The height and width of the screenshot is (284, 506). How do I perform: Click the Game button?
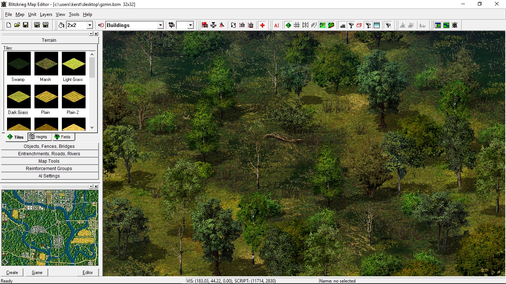[37, 273]
